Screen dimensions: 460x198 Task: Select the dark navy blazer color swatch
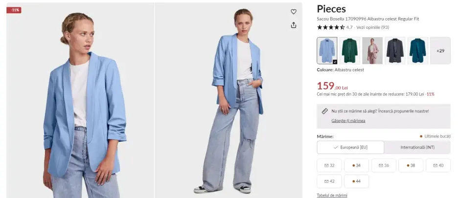pyautogui.click(x=395, y=51)
